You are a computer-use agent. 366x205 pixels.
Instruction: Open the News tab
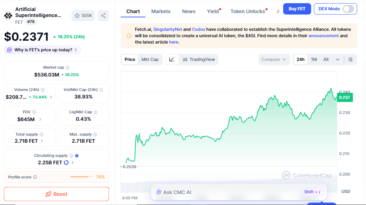[x=188, y=11]
